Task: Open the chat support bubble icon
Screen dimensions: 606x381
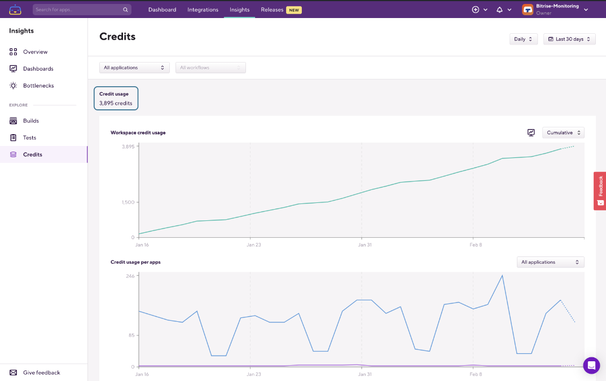Action: 591,365
